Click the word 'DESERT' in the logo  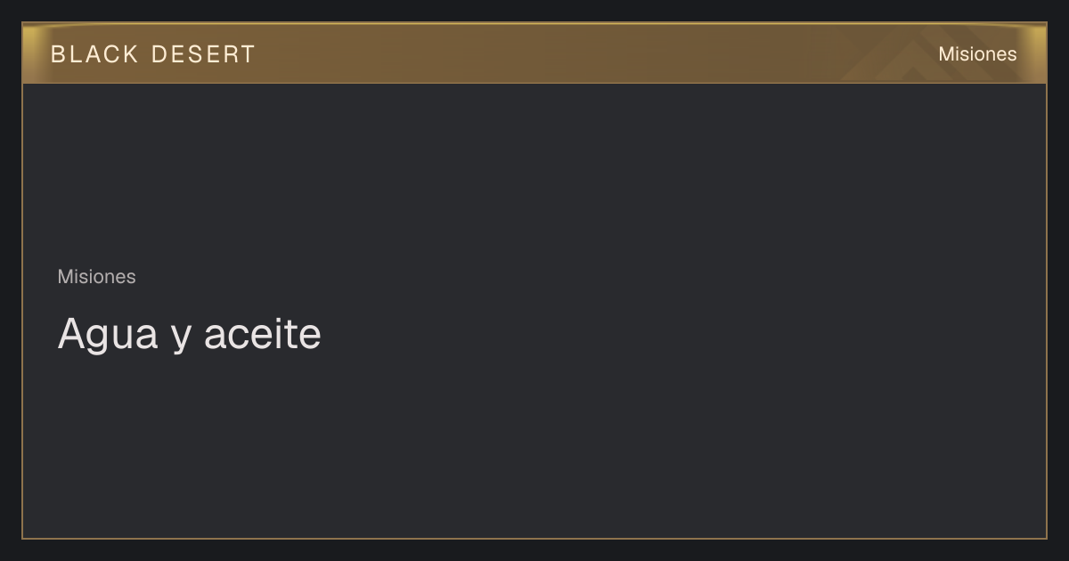coord(203,54)
